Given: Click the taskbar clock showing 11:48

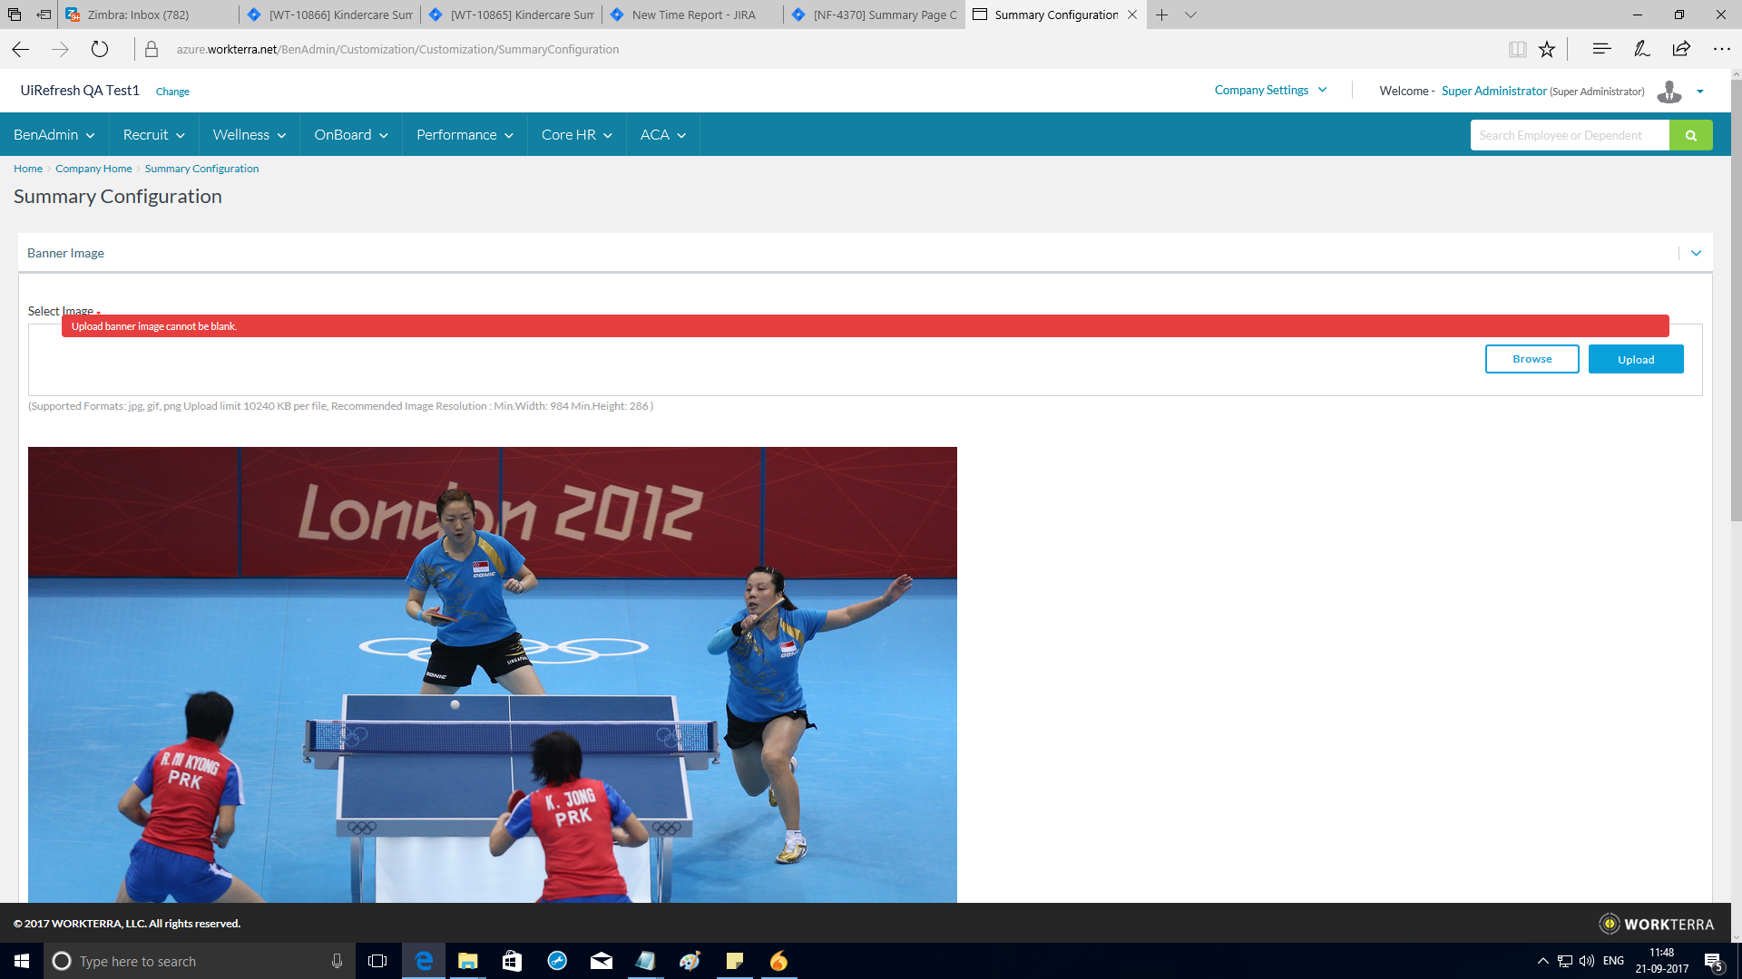Looking at the screenshot, I should click(x=1662, y=961).
